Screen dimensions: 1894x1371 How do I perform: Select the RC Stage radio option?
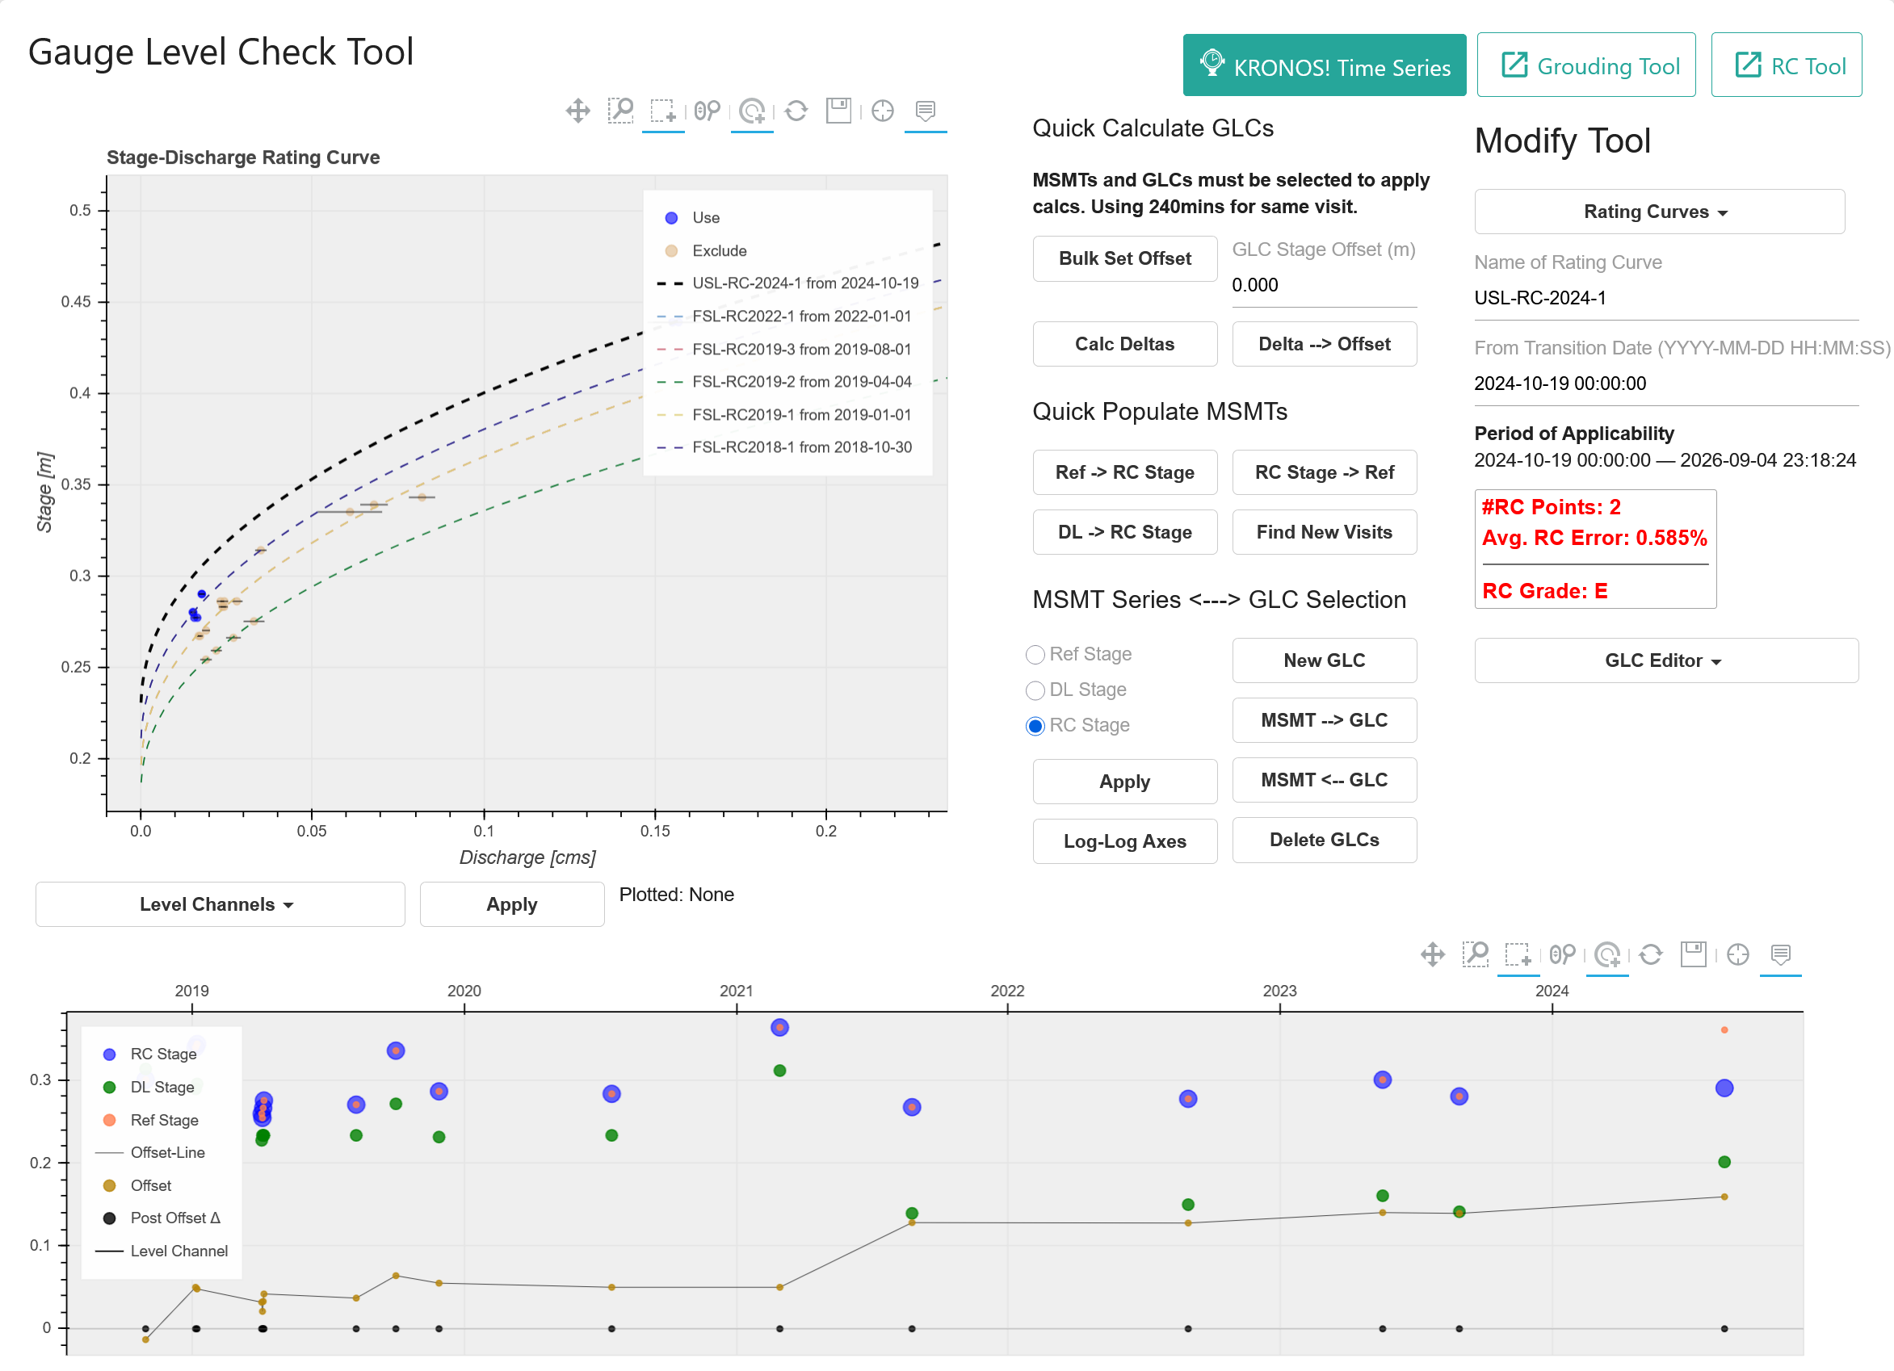click(1035, 727)
